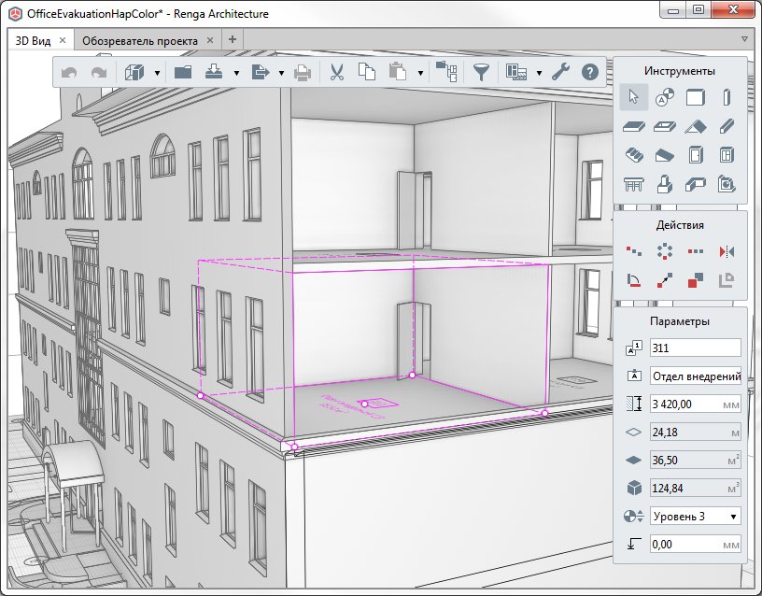Click the help question mark button
Viewport: 762px width, 596px height.
tap(590, 72)
